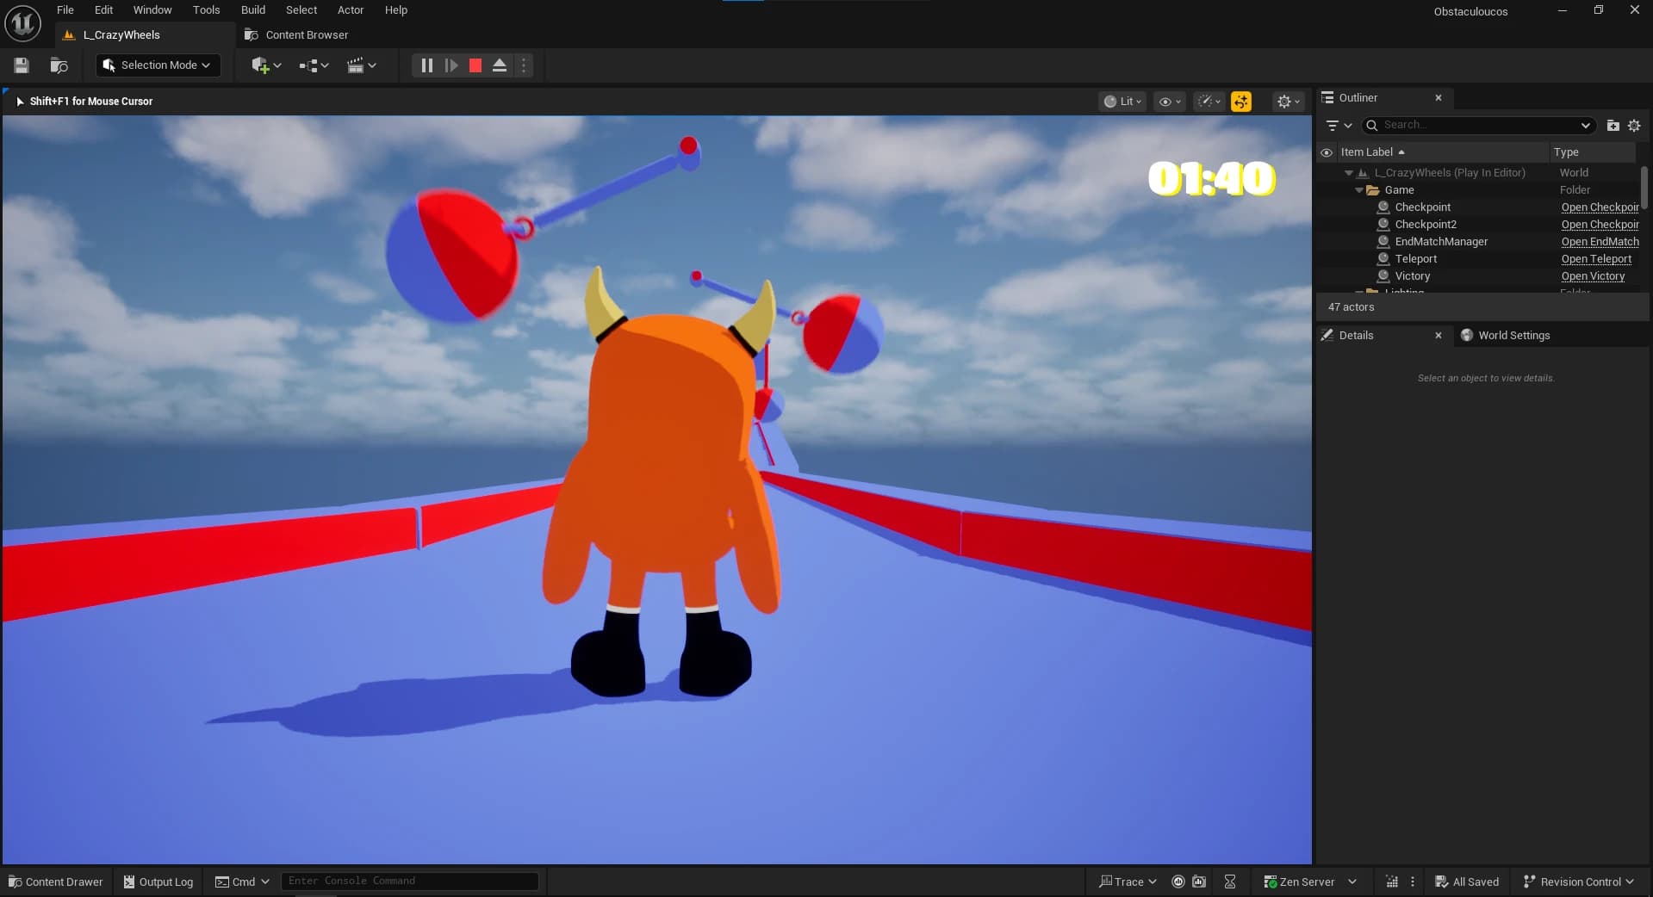Switch to the World Settings tab
1653x897 pixels.
1513,336
